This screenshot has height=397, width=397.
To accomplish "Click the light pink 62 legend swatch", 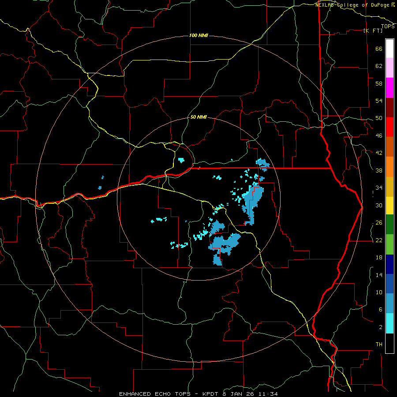I will coord(390,67).
